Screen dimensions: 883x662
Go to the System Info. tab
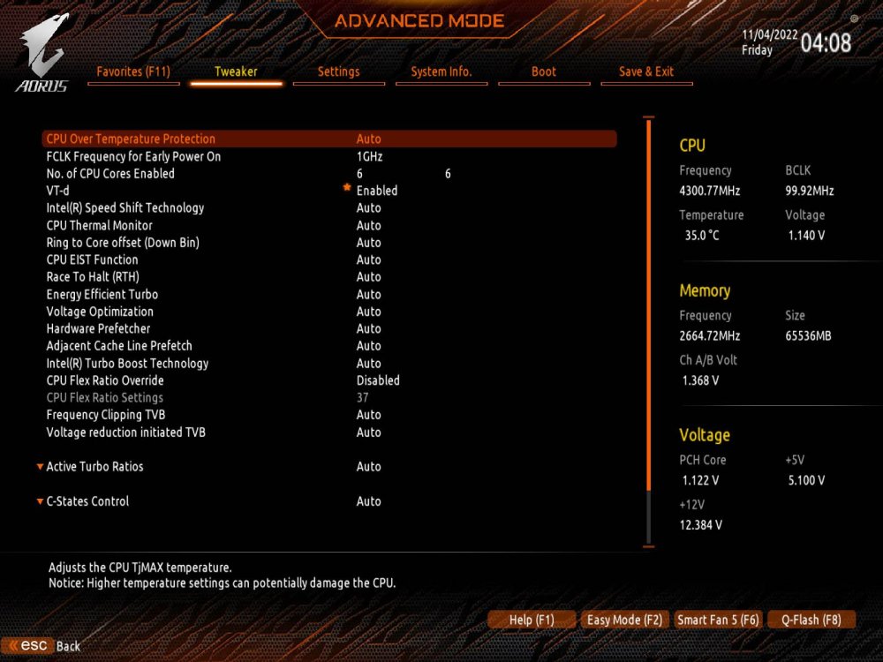tap(441, 72)
